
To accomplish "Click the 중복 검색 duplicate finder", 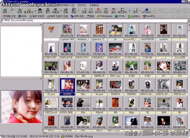I will point(77,16).
